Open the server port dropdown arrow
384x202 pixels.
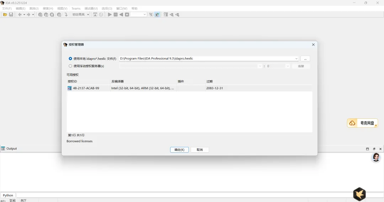pyautogui.click(x=288, y=66)
